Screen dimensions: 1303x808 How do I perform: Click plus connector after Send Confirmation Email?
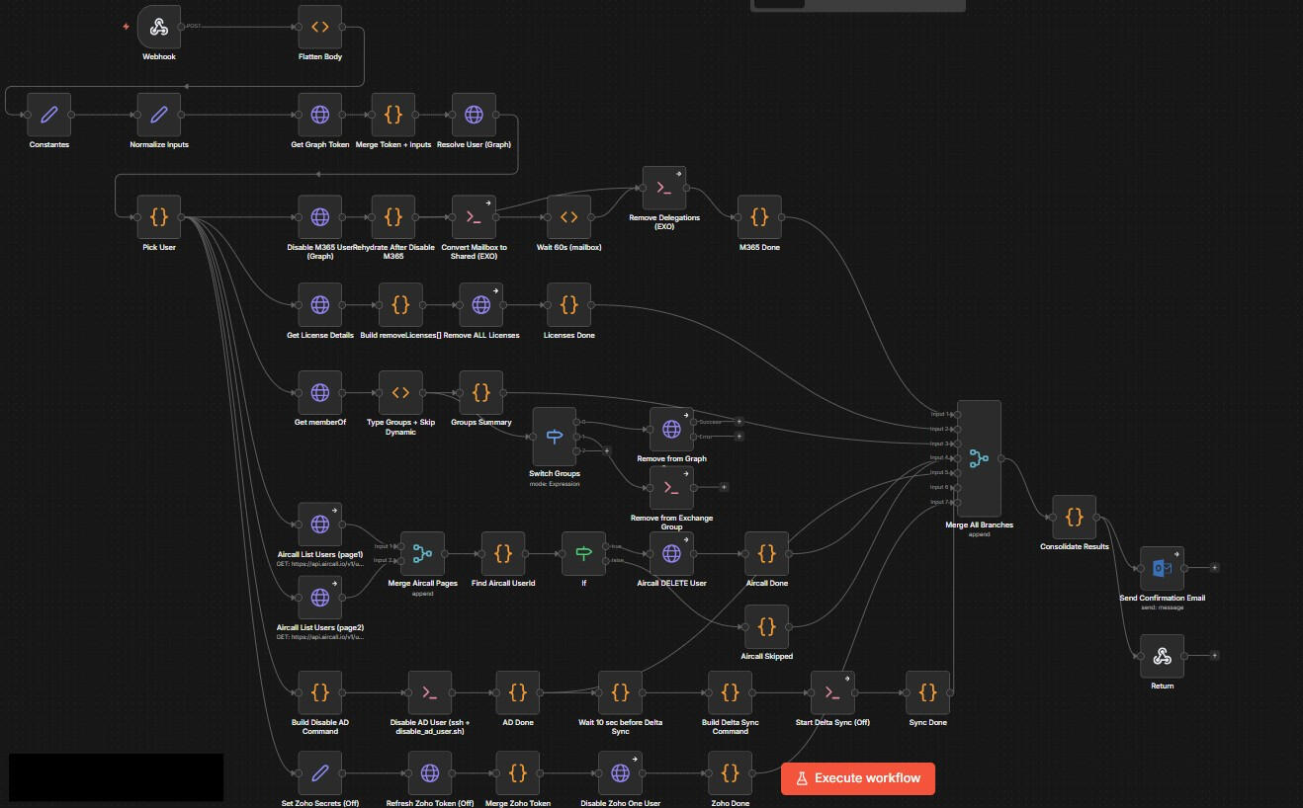click(1214, 568)
